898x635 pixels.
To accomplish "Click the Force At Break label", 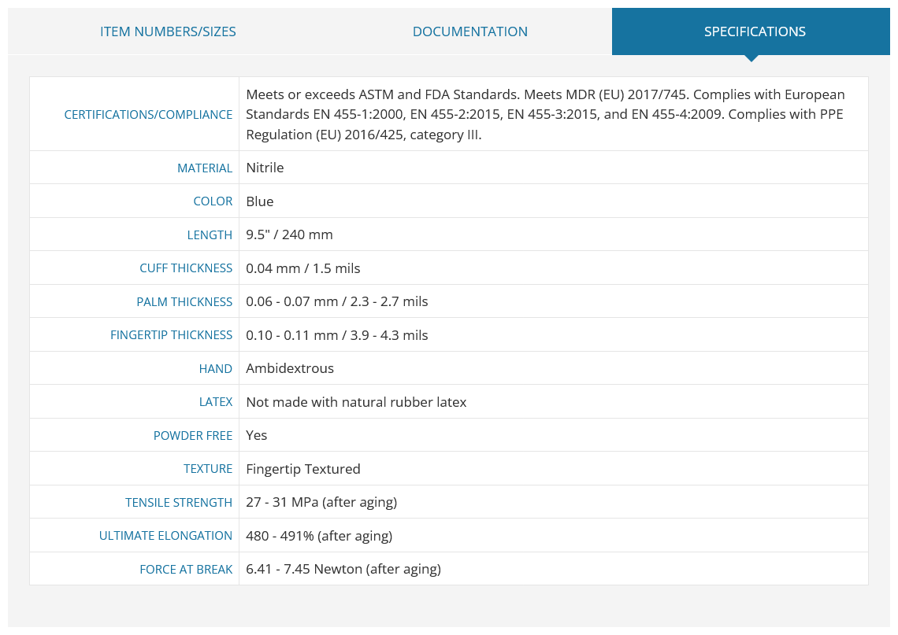I will click(186, 570).
